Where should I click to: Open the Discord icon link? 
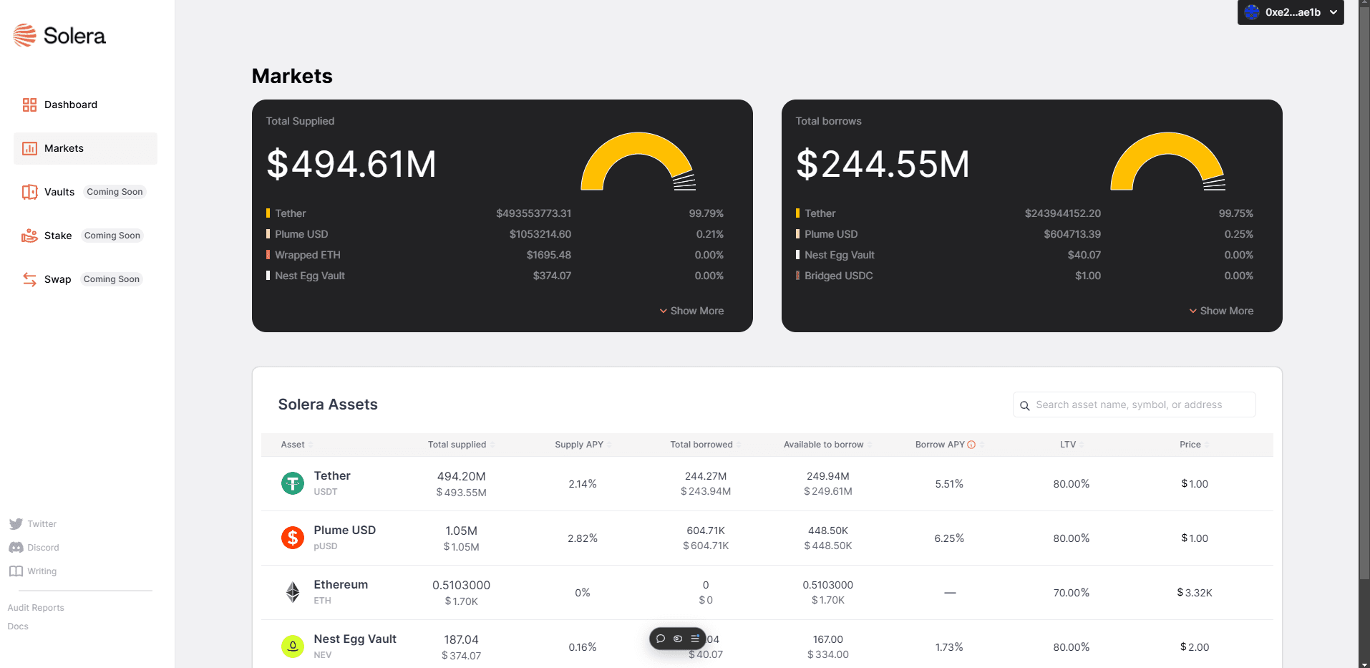coord(16,548)
